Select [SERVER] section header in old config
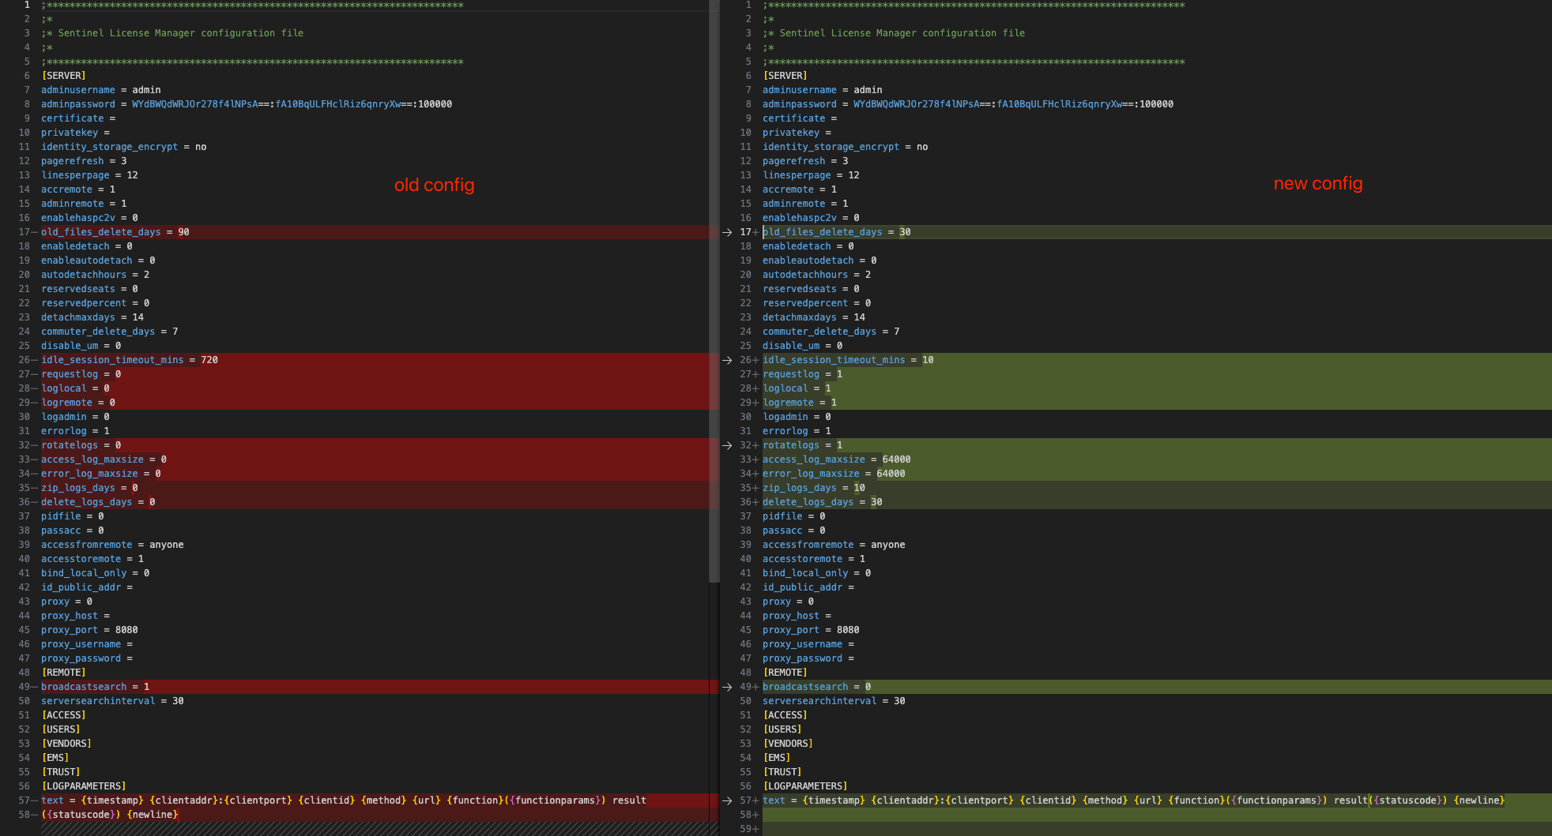1552x836 pixels. point(63,76)
